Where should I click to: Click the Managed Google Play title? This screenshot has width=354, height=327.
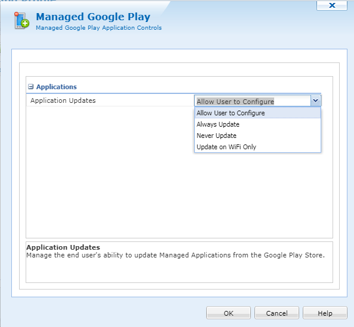point(93,17)
